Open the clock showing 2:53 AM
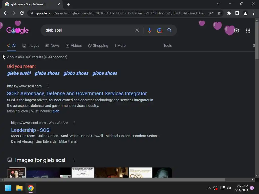This screenshot has height=194, width=259. tap(241, 188)
